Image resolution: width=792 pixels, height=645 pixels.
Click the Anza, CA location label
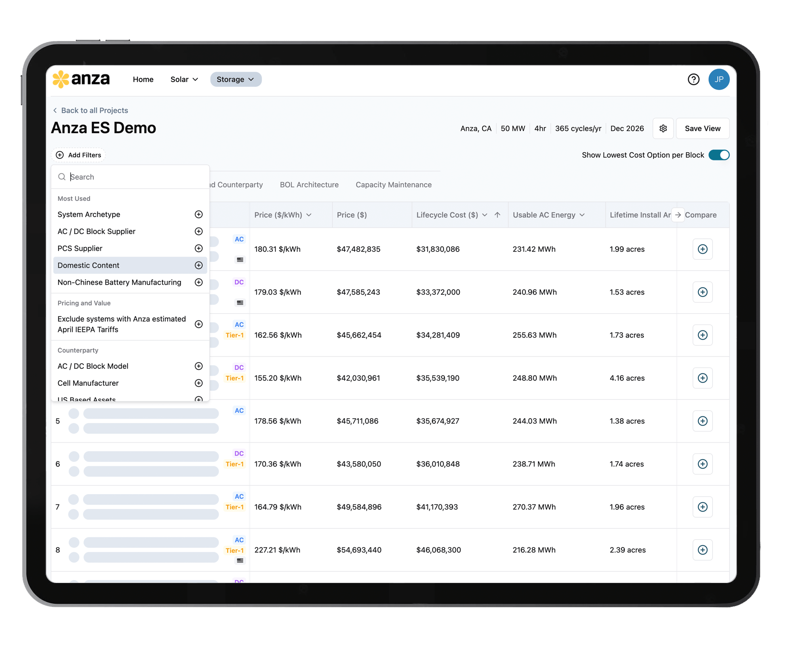tap(476, 128)
